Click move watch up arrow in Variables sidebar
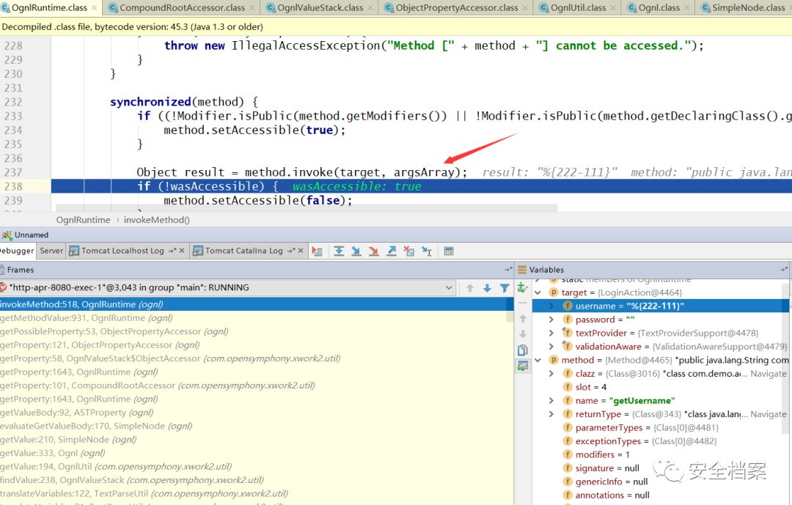The width and height of the screenshot is (792, 505). [523, 319]
